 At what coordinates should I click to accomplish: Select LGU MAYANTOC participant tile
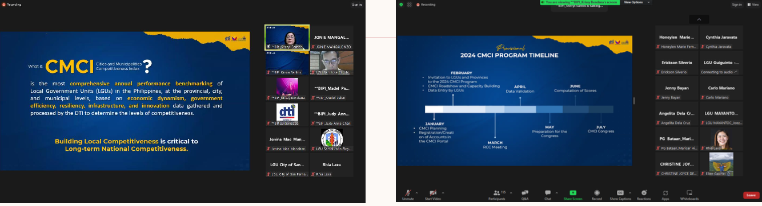coord(721,114)
